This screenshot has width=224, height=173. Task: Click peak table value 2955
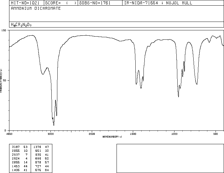(x=16, y=151)
